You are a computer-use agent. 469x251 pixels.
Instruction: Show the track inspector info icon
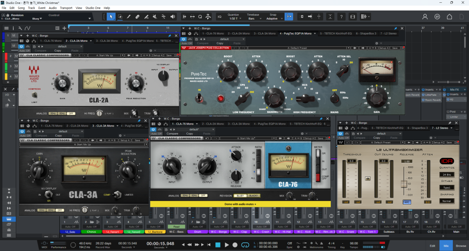(x=13, y=28)
